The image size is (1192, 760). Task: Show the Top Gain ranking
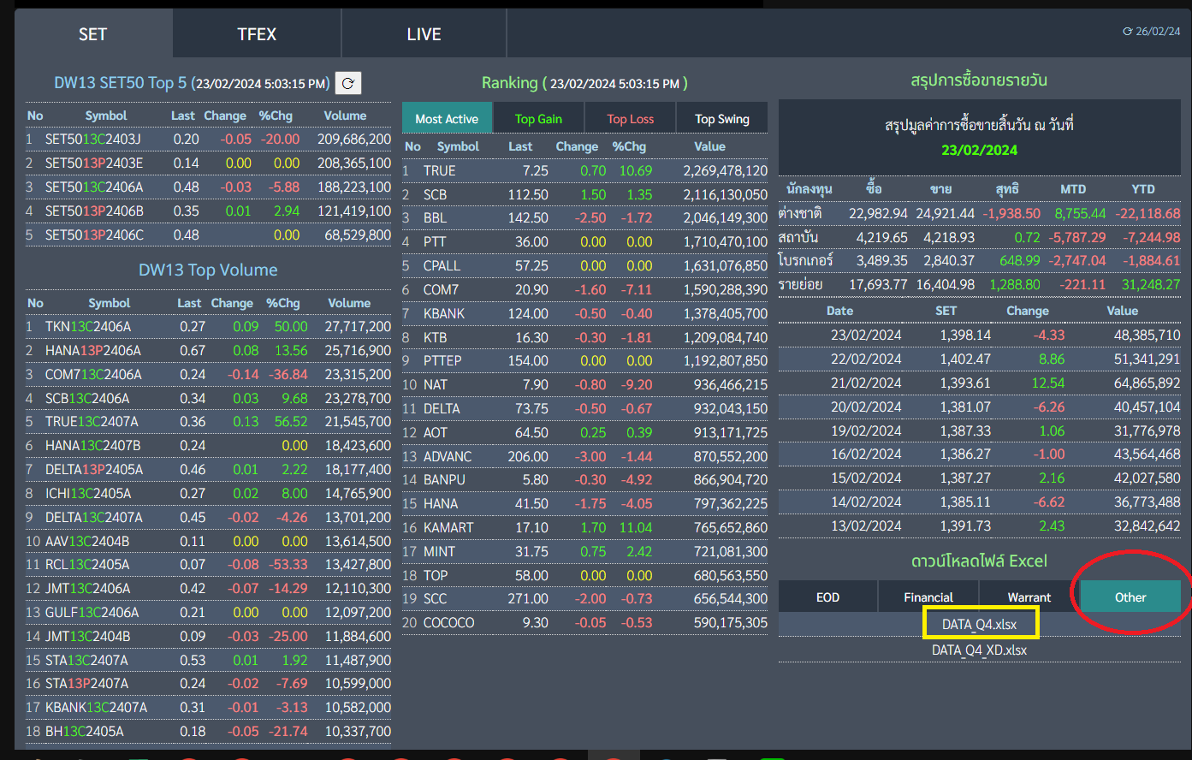[x=538, y=119]
